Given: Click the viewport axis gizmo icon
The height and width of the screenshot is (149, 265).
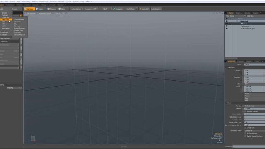Looking at the screenshot, I should point(33,138).
